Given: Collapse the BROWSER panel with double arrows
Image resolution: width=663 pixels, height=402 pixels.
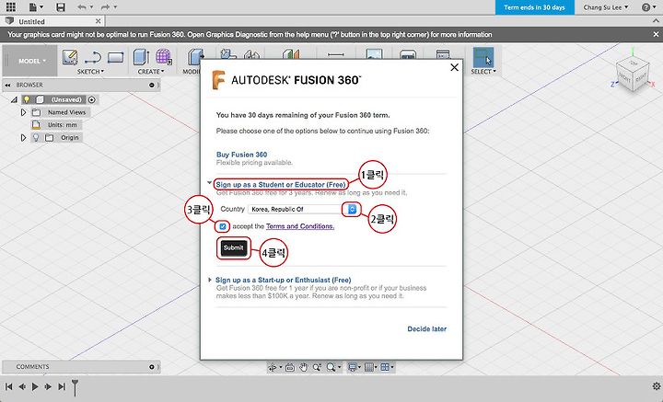Looking at the screenshot, I should pyautogui.click(x=7, y=85).
